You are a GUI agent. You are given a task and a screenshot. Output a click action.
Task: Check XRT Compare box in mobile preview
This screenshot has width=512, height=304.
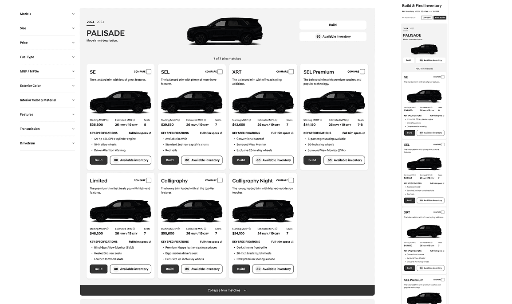(x=443, y=212)
